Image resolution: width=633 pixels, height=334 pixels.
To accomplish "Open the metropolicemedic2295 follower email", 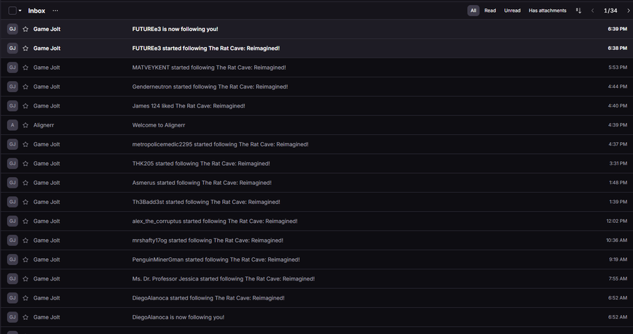I will pyautogui.click(x=220, y=144).
